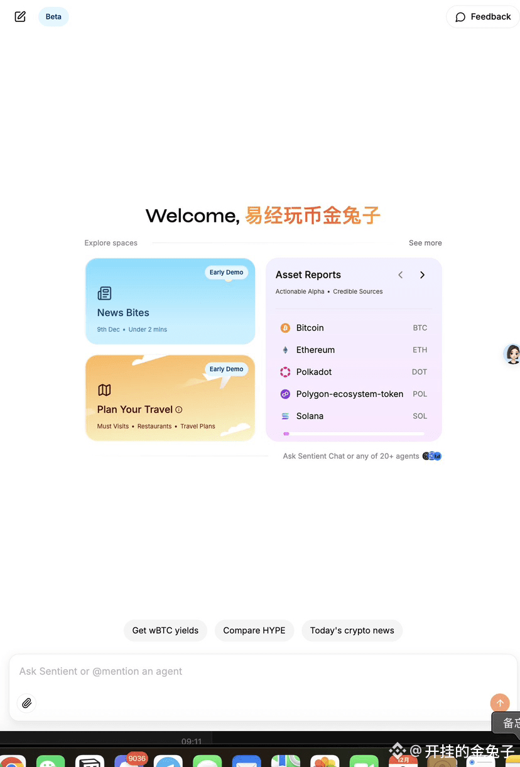
Task: Click the Actionable Alpha subtitle
Action: [x=300, y=291]
